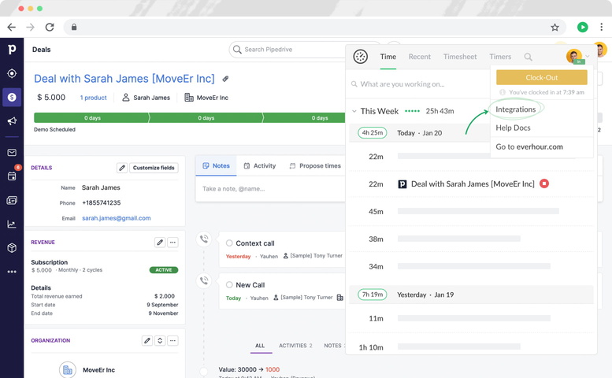Open Revenue section more options

(x=172, y=243)
